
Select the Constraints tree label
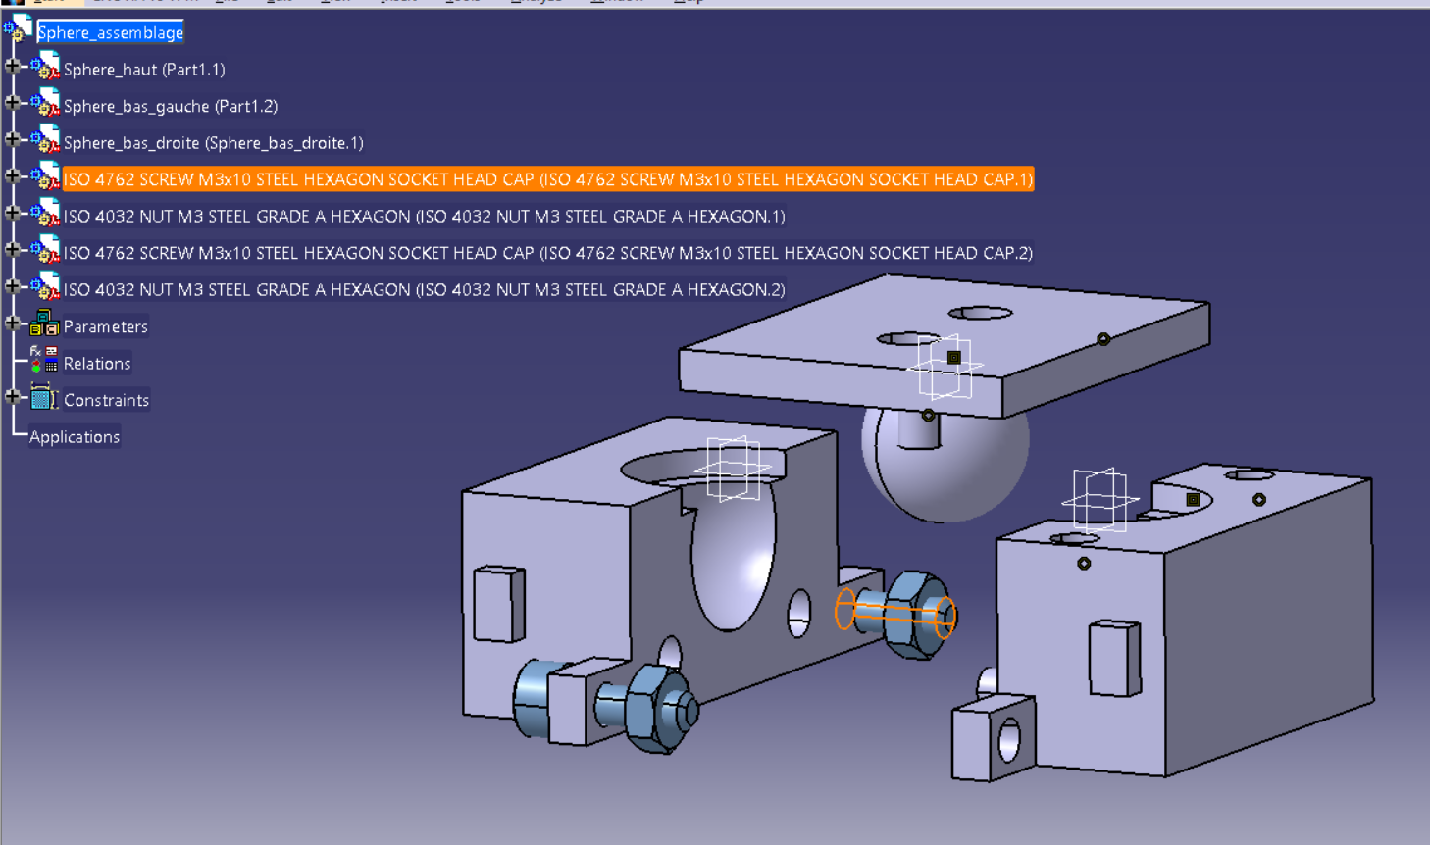tap(107, 400)
